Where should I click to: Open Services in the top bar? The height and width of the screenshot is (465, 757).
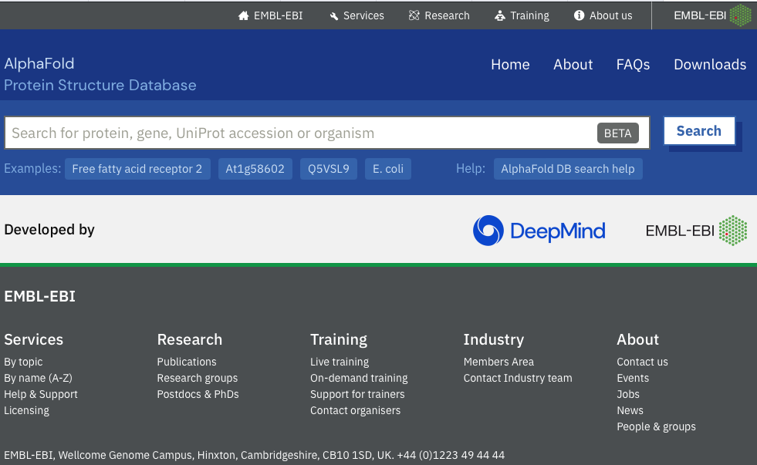click(363, 15)
